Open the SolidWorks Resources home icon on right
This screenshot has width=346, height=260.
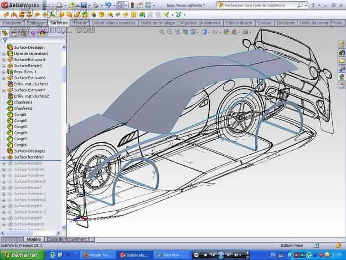click(x=342, y=44)
